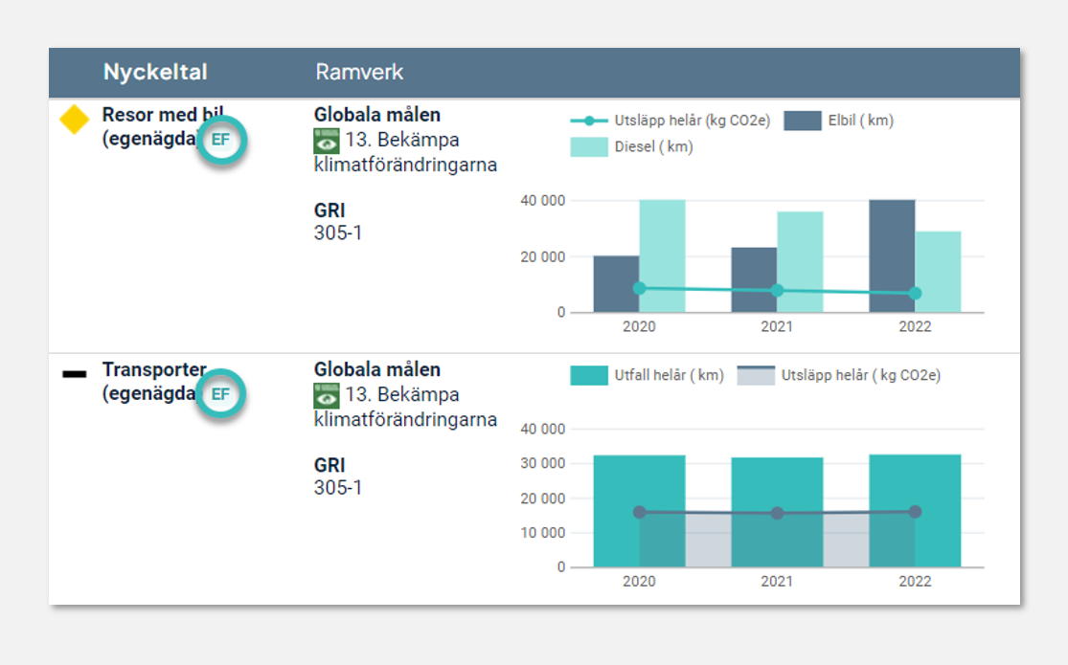1068x665 pixels.
Task: Select the 2021 emission point on top chart line
Action: [777, 291]
